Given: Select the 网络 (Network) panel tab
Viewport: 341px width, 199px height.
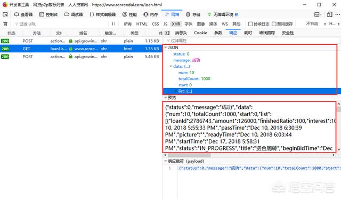Looking at the screenshot, I should pyautogui.click(x=172, y=14).
